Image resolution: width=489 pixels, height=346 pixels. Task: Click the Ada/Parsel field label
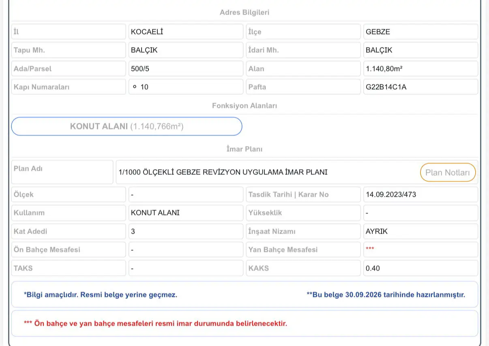tap(33, 69)
